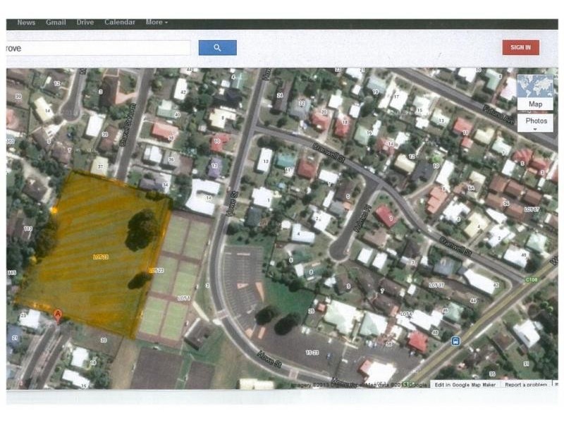Focus the map search text field

click(x=97, y=48)
